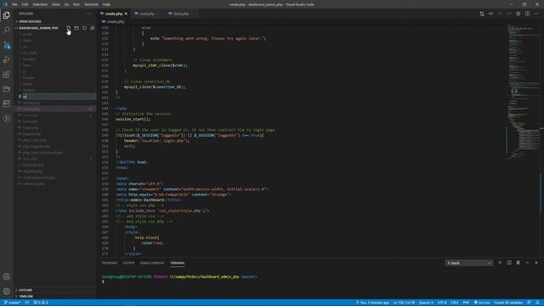This screenshot has width=544, height=306.
Task: Click the Go Live button
Action: click(482, 303)
